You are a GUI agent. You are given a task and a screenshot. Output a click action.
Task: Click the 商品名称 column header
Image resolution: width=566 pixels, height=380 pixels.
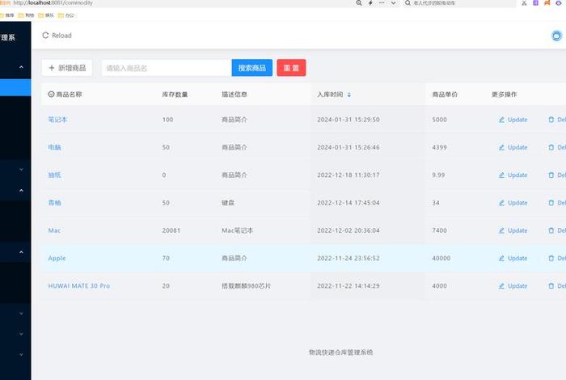click(x=65, y=95)
